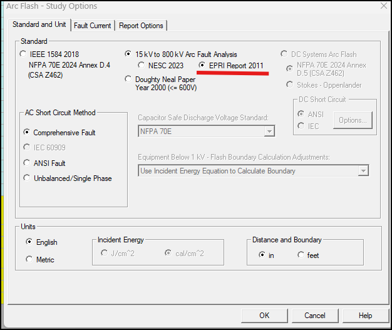Select NESC 2023 radio option

[142, 65]
